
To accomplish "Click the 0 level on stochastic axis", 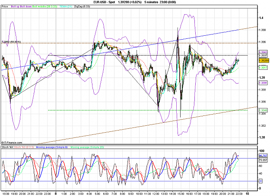I will 260,188.
